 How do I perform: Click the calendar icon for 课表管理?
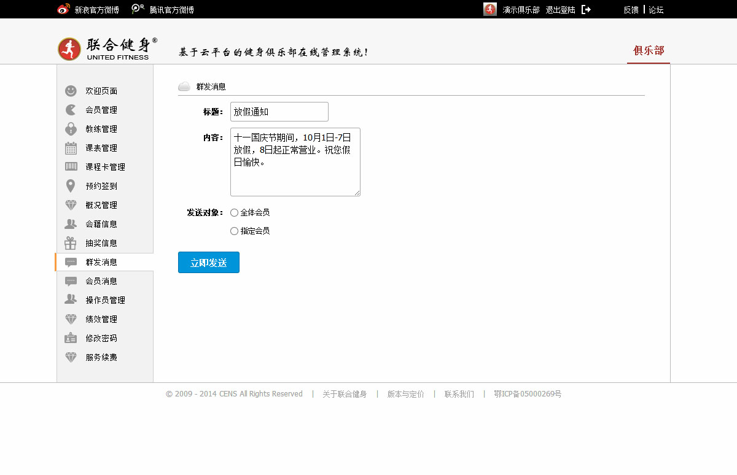(71, 148)
